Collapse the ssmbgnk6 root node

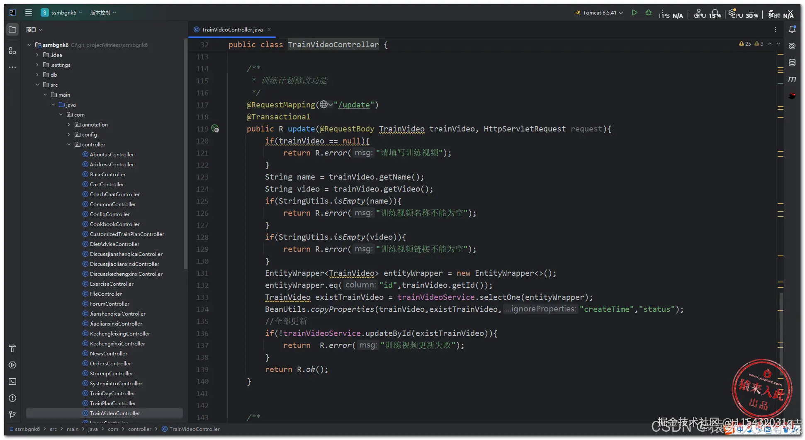click(29, 45)
